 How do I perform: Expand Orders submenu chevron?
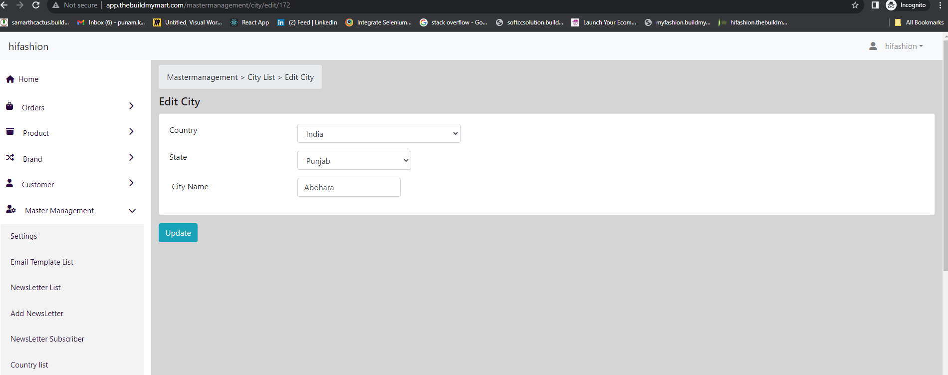131,106
